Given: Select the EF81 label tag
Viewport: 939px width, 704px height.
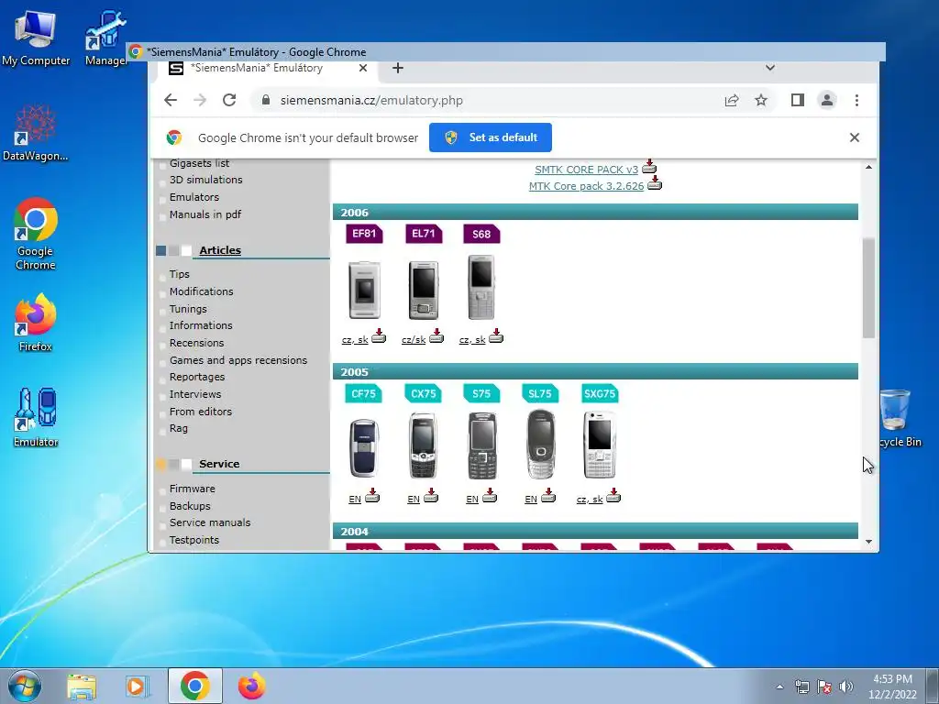Looking at the screenshot, I should pyautogui.click(x=364, y=234).
